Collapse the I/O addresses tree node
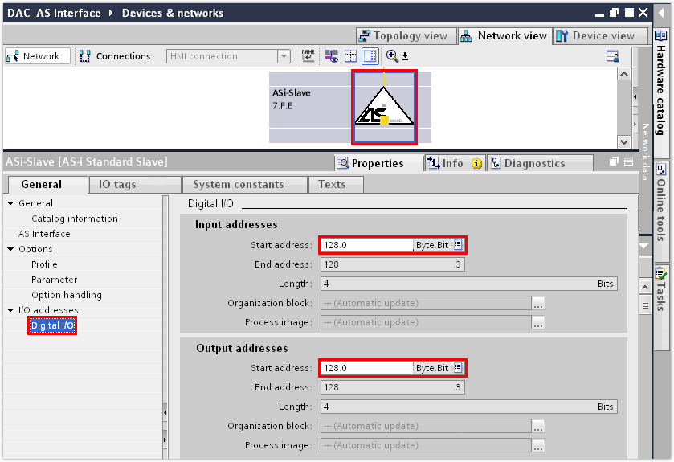674x462 pixels. point(10,310)
